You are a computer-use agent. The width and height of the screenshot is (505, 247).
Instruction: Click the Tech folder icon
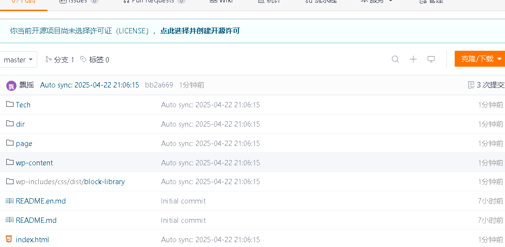click(10, 104)
